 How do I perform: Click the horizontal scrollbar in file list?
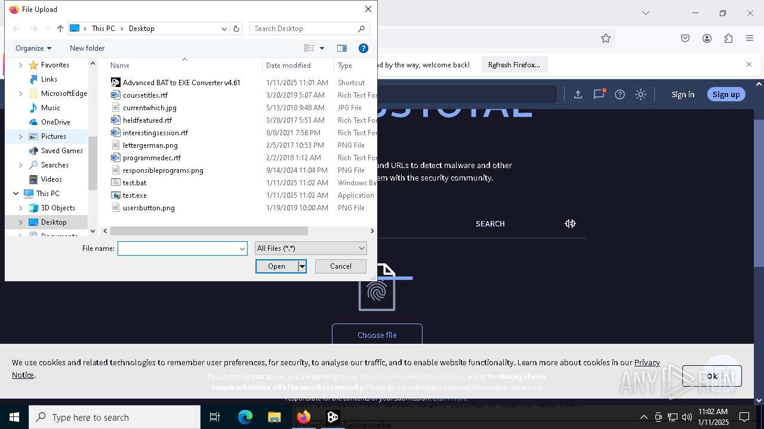tap(209, 231)
